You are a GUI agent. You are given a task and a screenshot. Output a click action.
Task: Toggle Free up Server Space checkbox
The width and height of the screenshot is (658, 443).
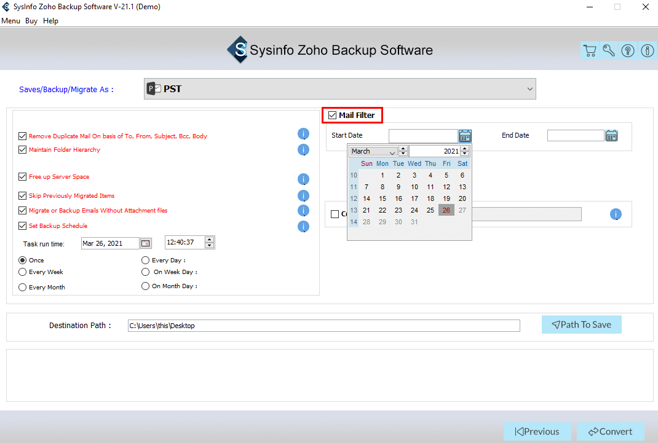[x=23, y=177]
